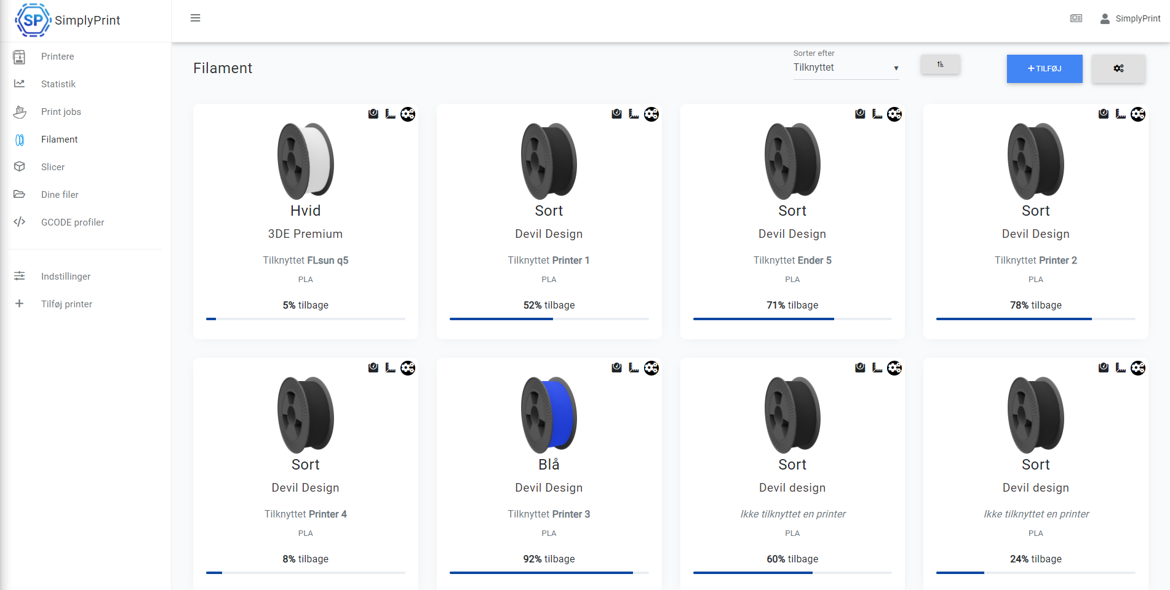Open gear settings on Ender 5 filament card
This screenshot has height=590, width=1170.
894,114
